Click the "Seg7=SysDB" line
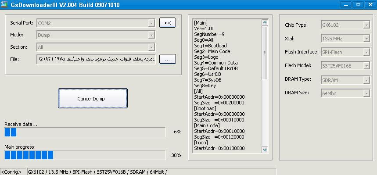Image resolution: width=377 pixels, height=175 pixels. (208, 80)
